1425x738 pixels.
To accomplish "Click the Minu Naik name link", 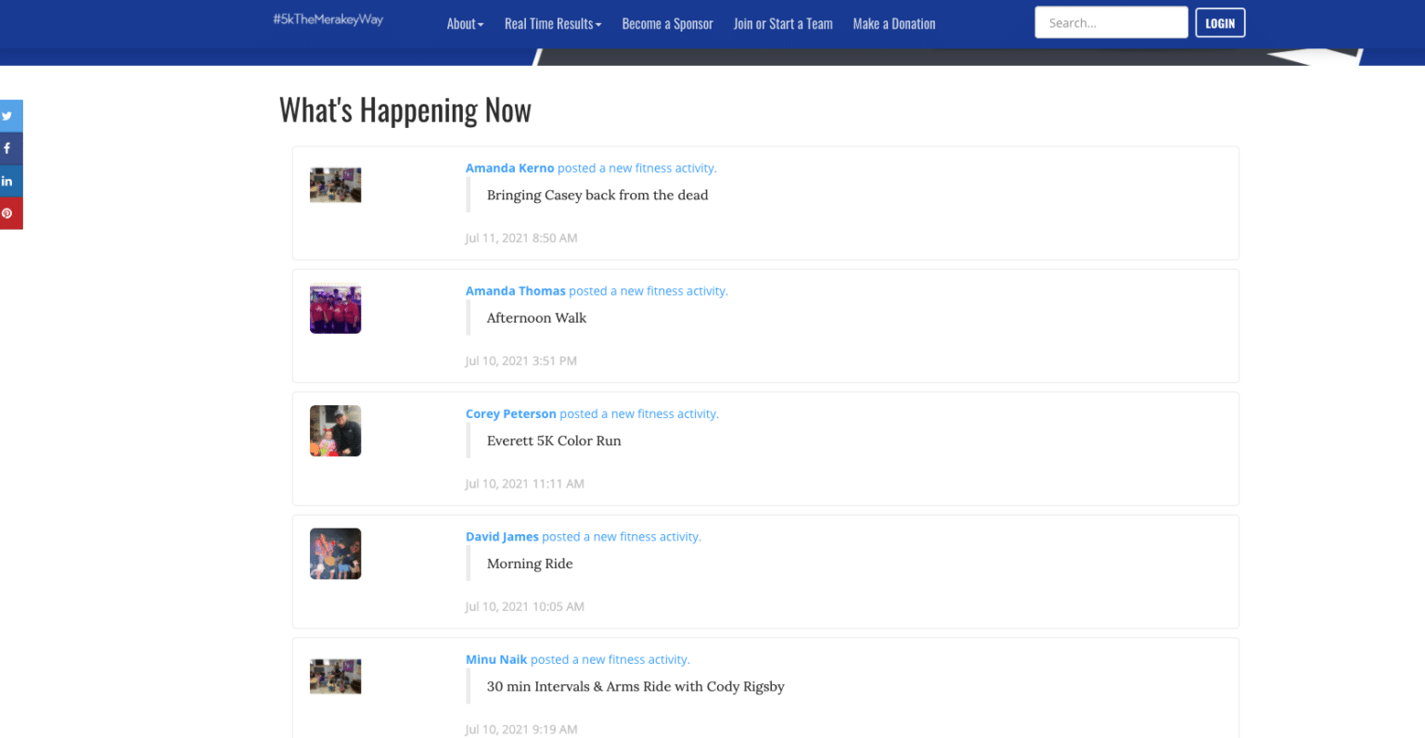I will 496,659.
